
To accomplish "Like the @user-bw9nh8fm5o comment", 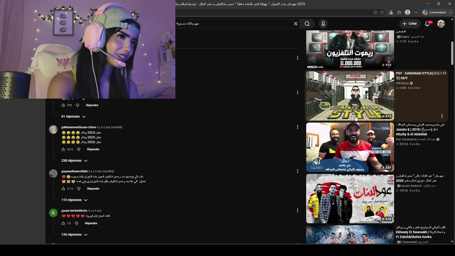I will (x=63, y=223).
